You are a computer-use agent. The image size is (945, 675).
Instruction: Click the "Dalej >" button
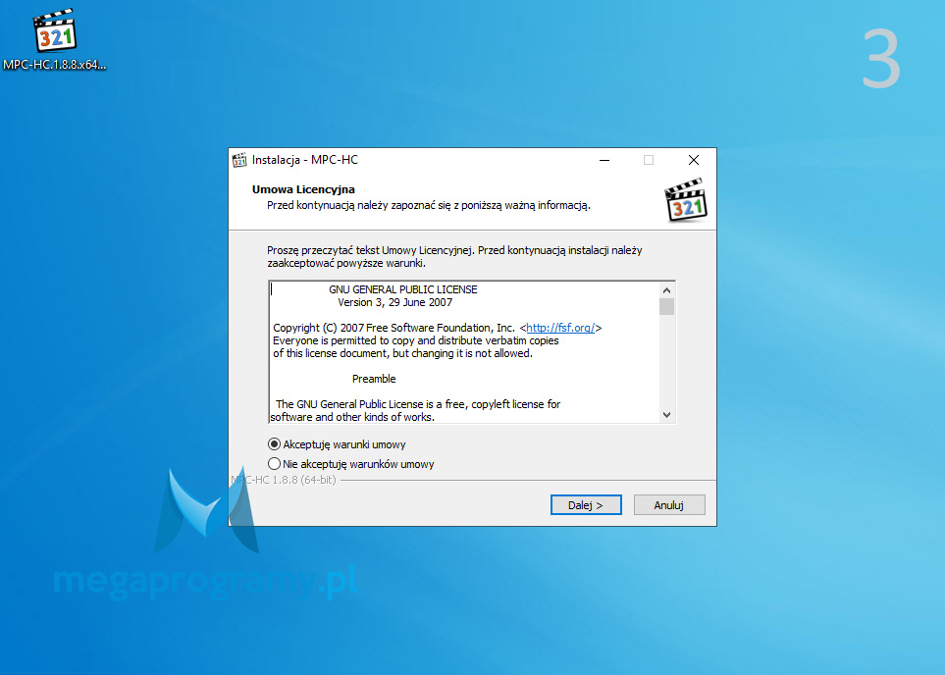coord(586,505)
